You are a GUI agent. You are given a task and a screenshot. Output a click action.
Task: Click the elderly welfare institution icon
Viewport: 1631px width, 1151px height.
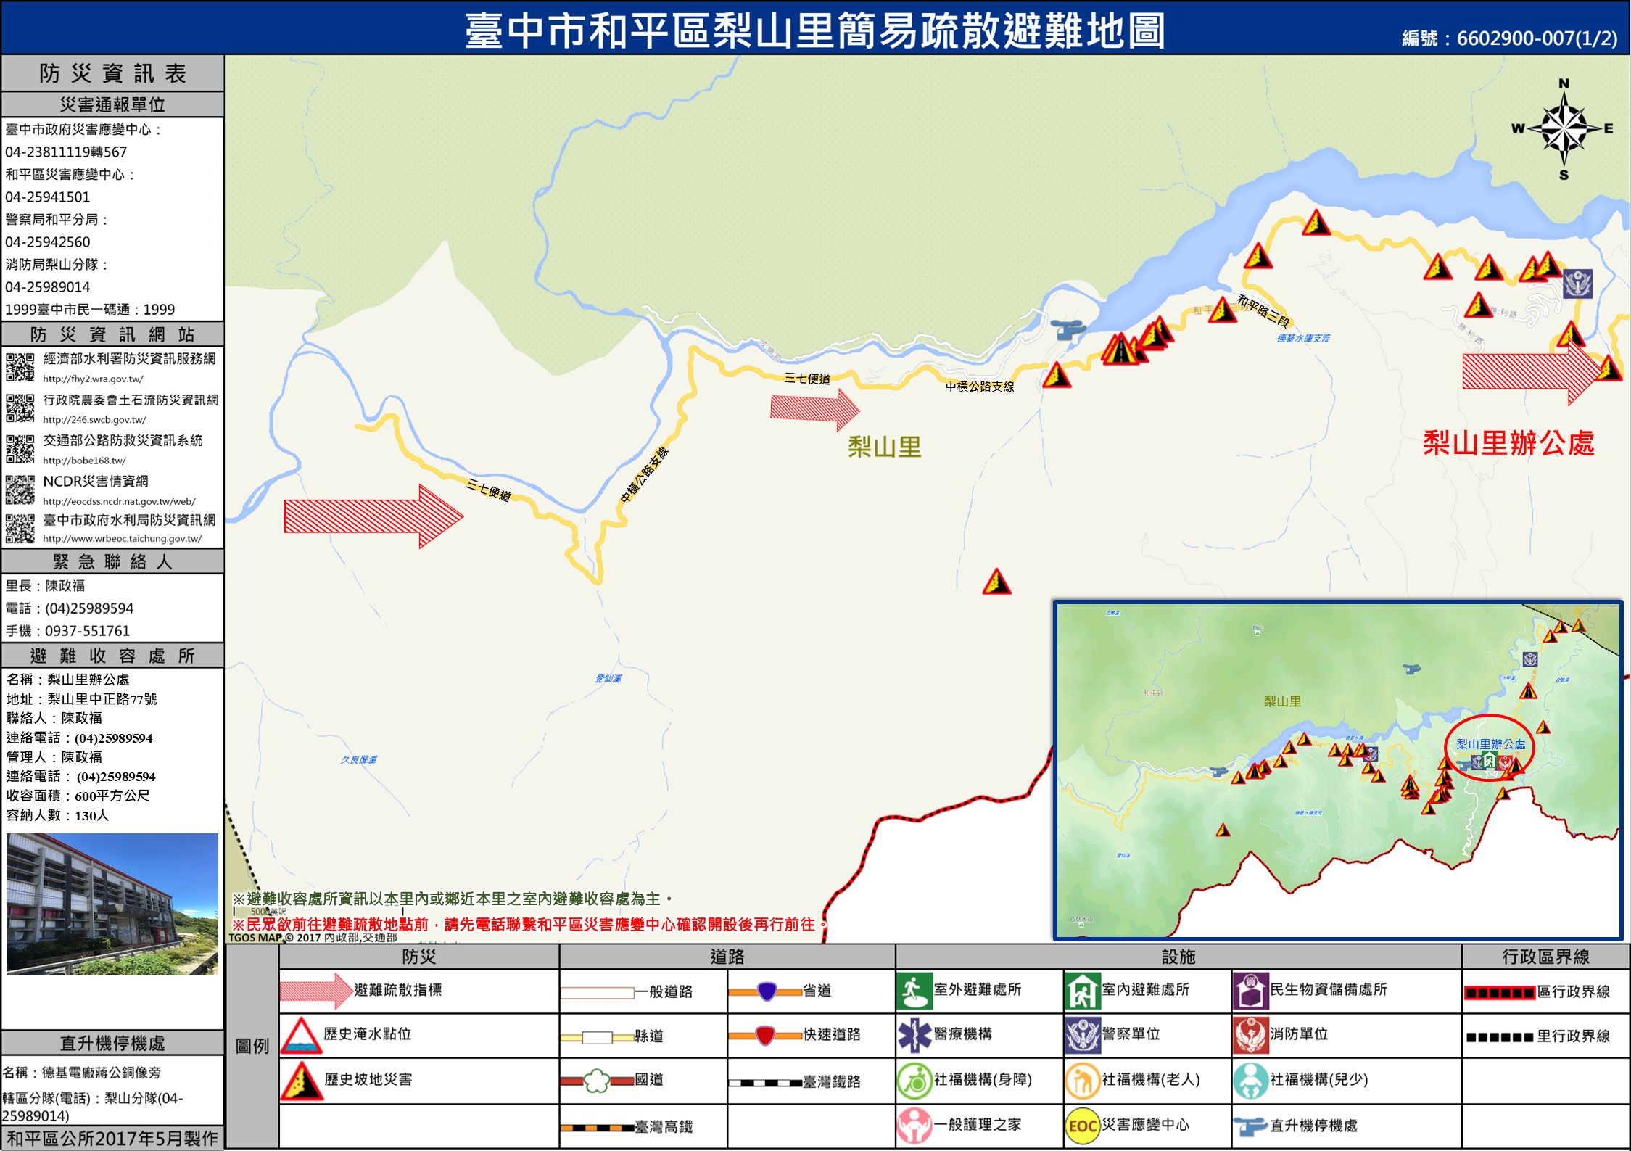click(x=1081, y=1080)
